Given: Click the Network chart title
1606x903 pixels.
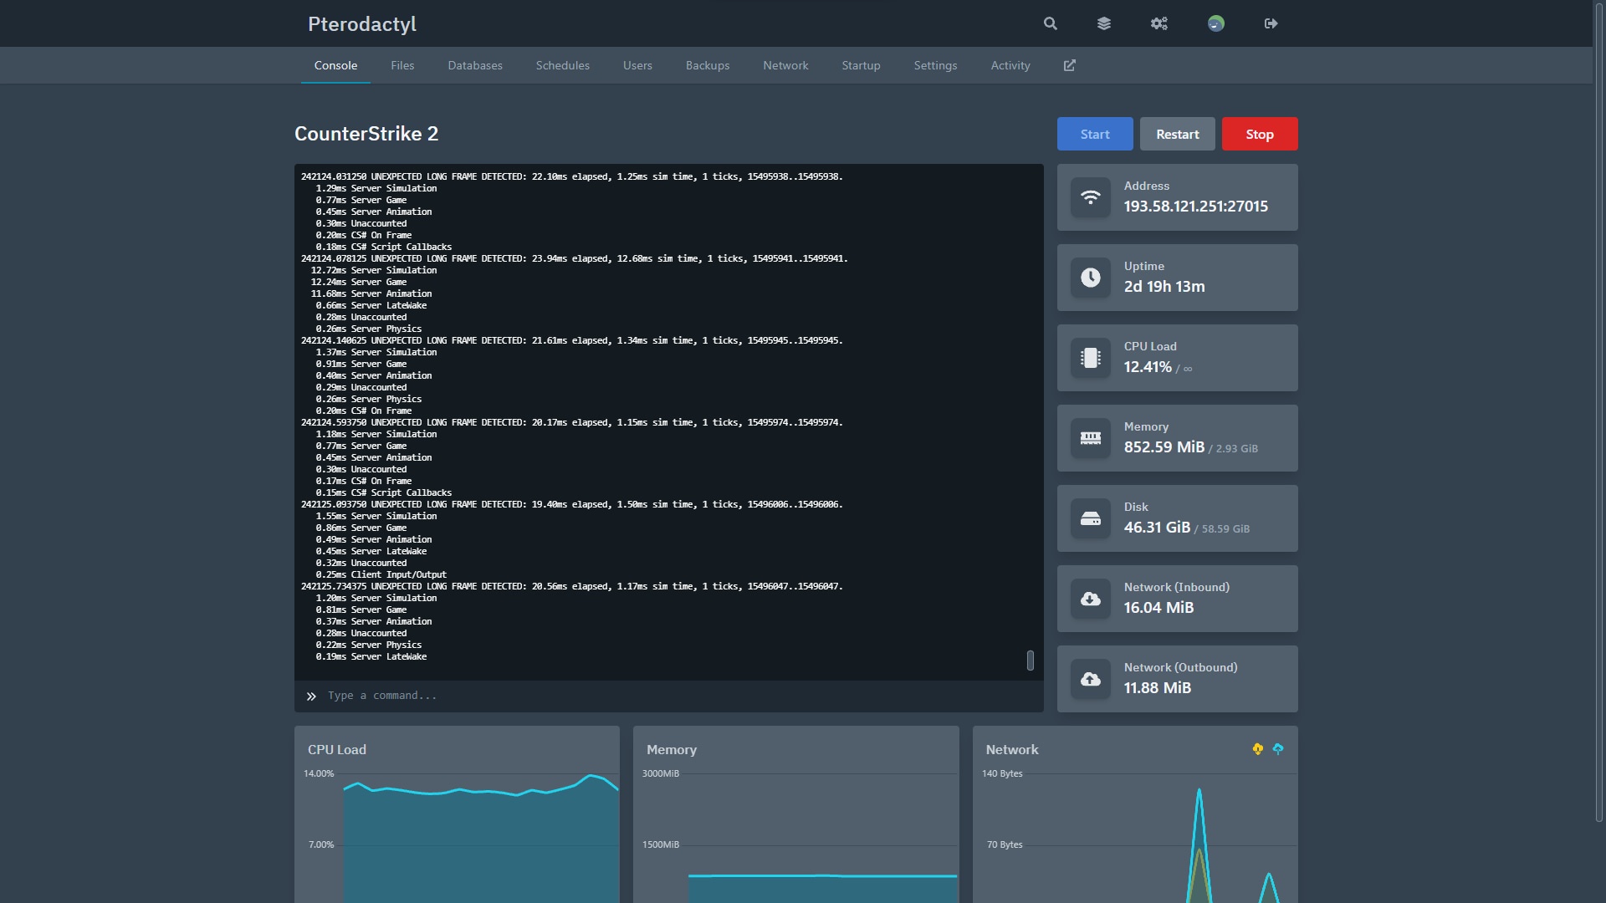Looking at the screenshot, I should point(1012,750).
